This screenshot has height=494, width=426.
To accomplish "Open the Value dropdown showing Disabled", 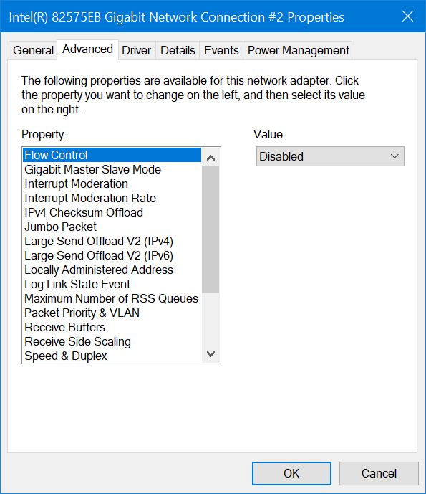I will 330,156.
